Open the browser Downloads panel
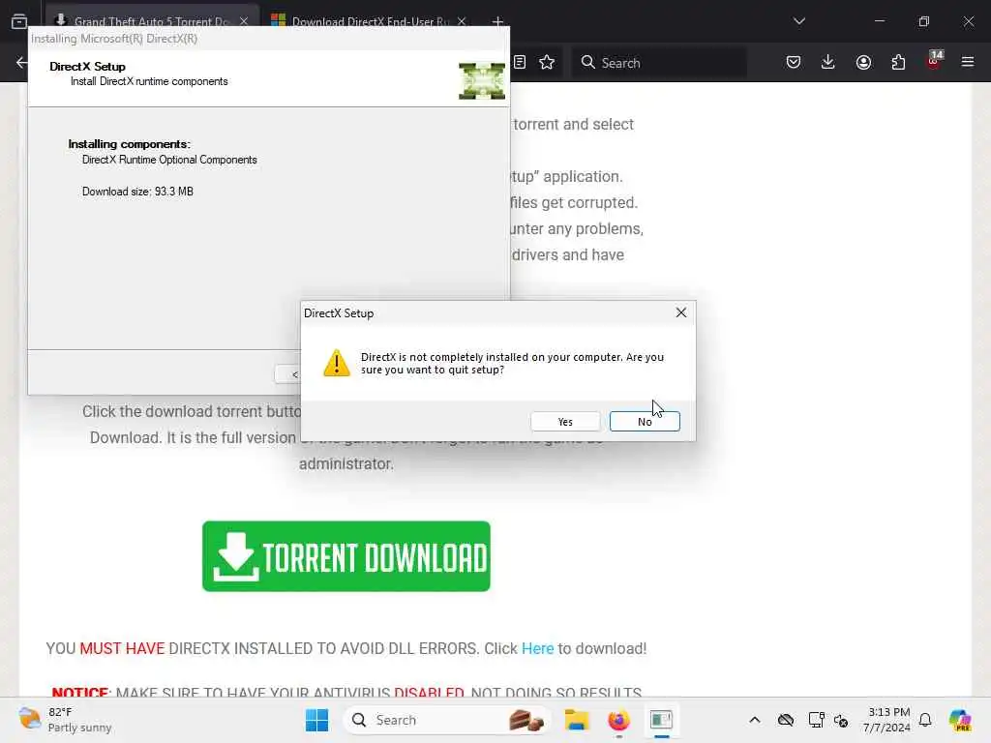Image resolution: width=991 pixels, height=743 pixels. tap(828, 62)
